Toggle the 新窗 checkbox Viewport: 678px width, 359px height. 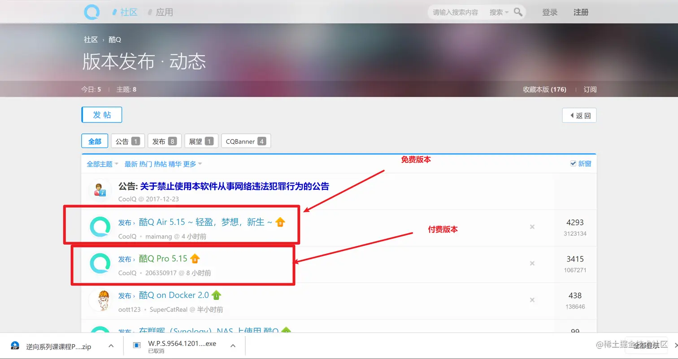pyautogui.click(x=573, y=163)
